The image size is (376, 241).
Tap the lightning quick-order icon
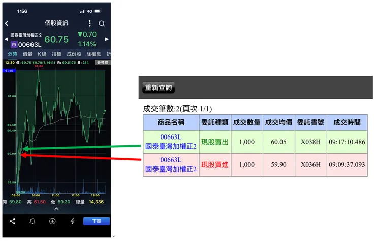pos(73,221)
